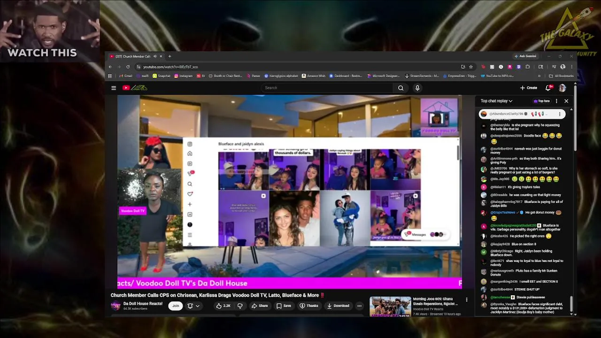This screenshot has height=338, width=601.
Task: Reload the page in the browser
Action: 128,67
